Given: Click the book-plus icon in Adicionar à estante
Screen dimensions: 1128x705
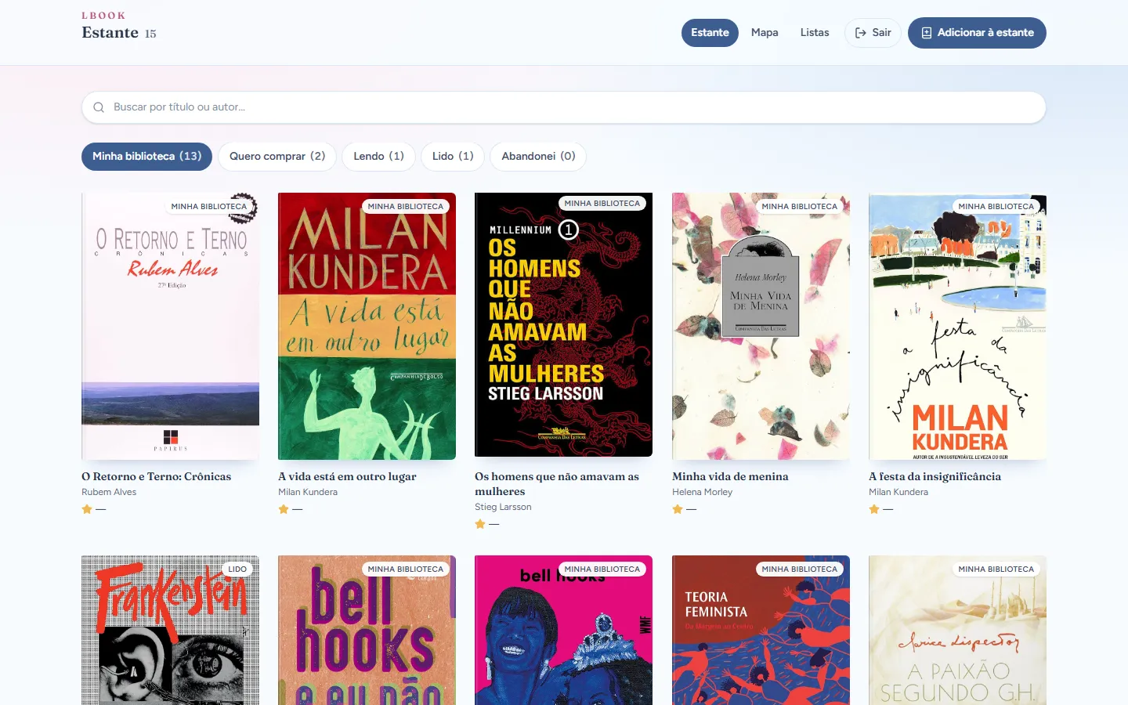Looking at the screenshot, I should [x=927, y=33].
